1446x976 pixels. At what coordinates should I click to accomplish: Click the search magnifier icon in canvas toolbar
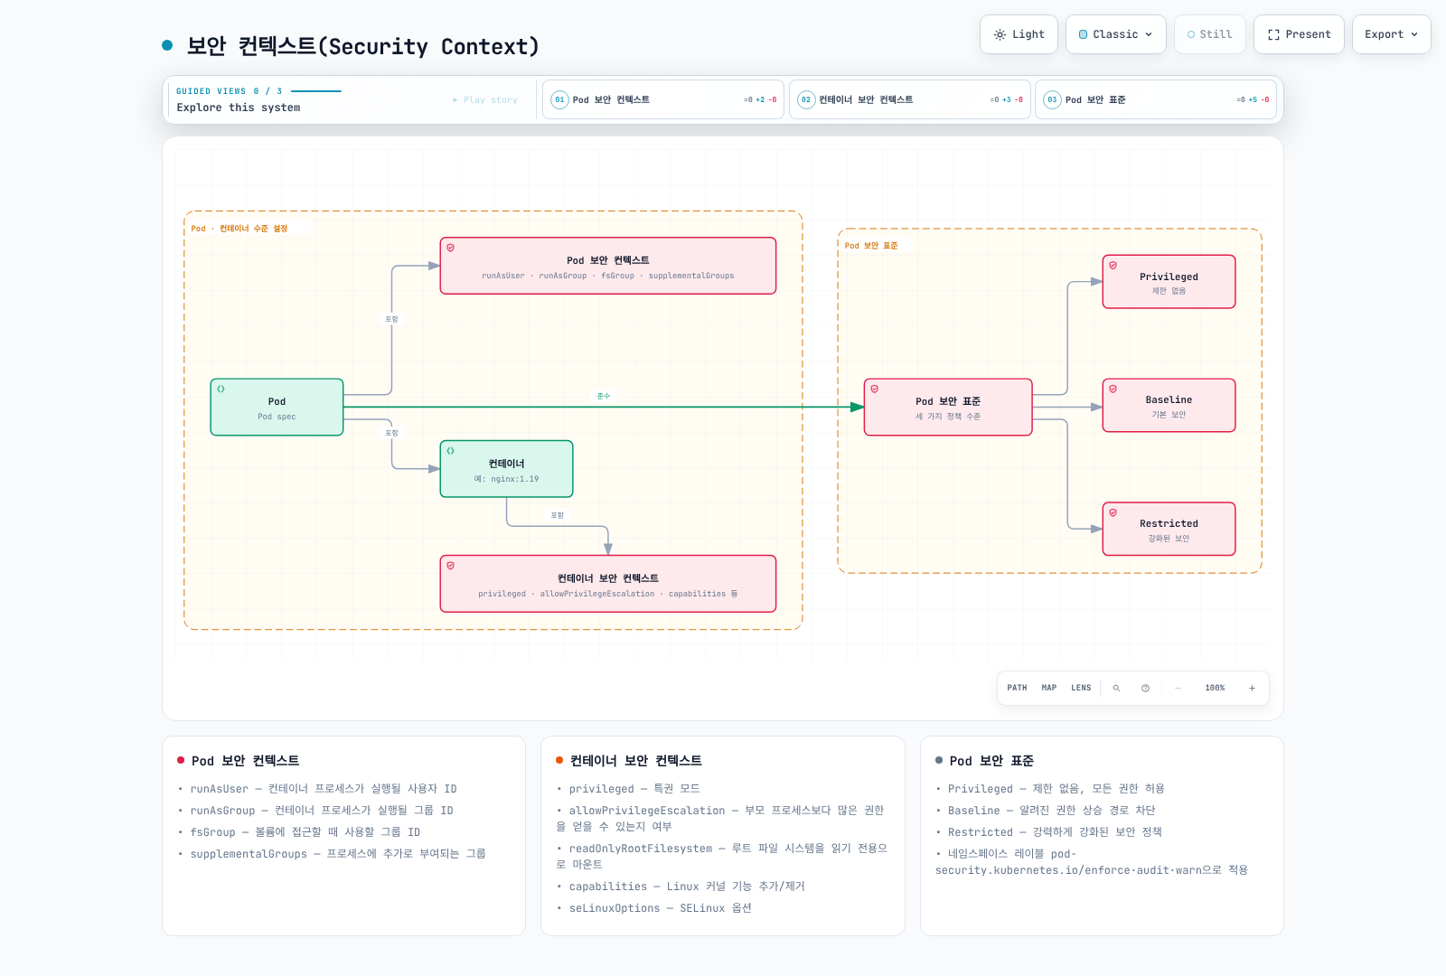pyautogui.click(x=1116, y=688)
